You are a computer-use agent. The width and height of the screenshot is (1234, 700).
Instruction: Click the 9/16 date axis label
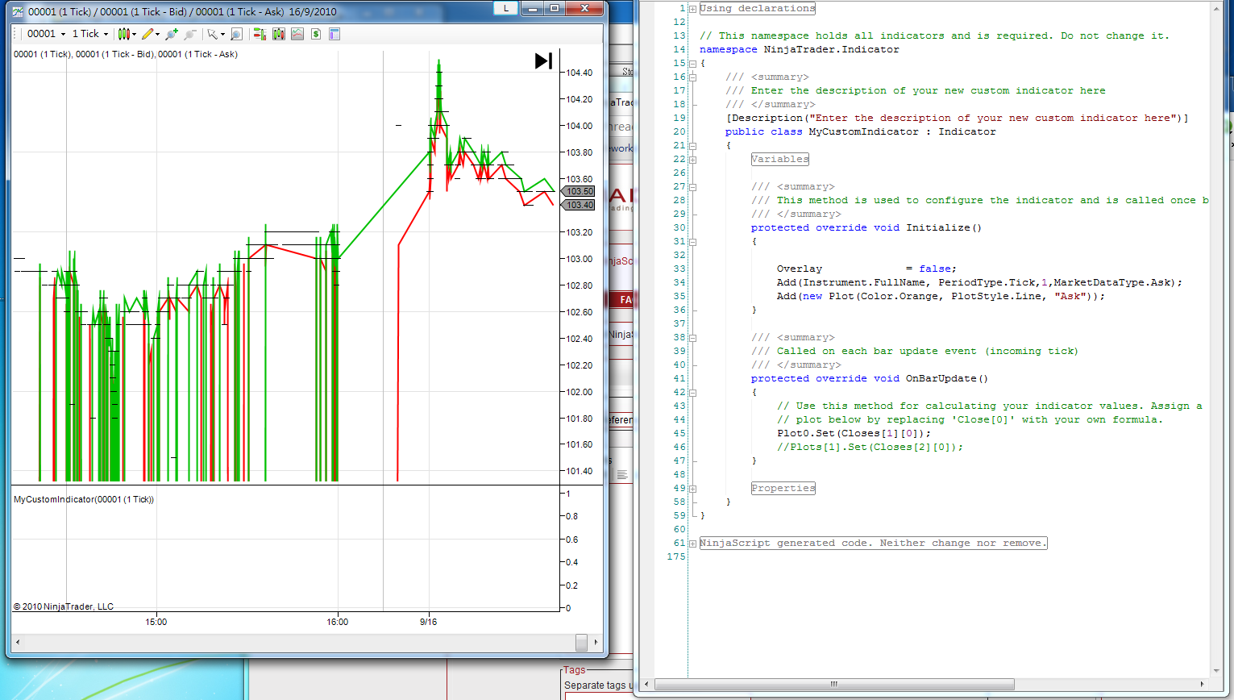click(x=429, y=622)
